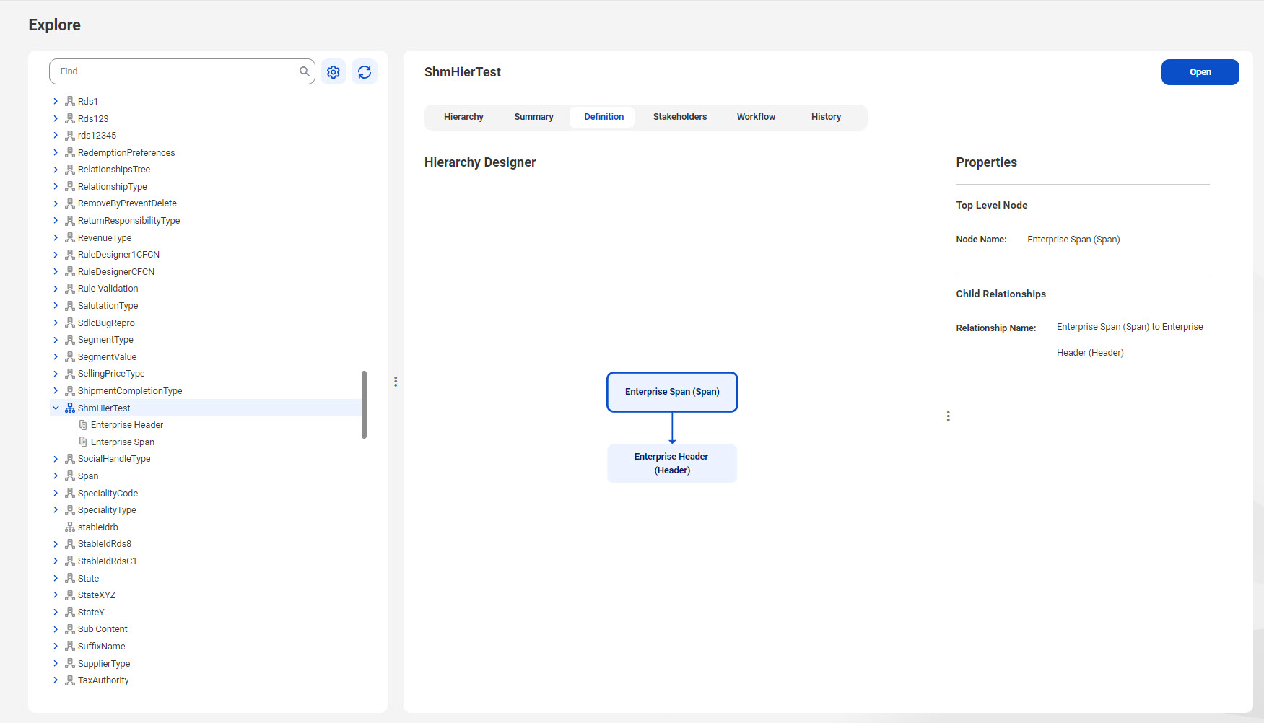Expand the StableIdRds8 node
Image resolution: width=1264 pixels, height=723 pixels.
(56, 543)
